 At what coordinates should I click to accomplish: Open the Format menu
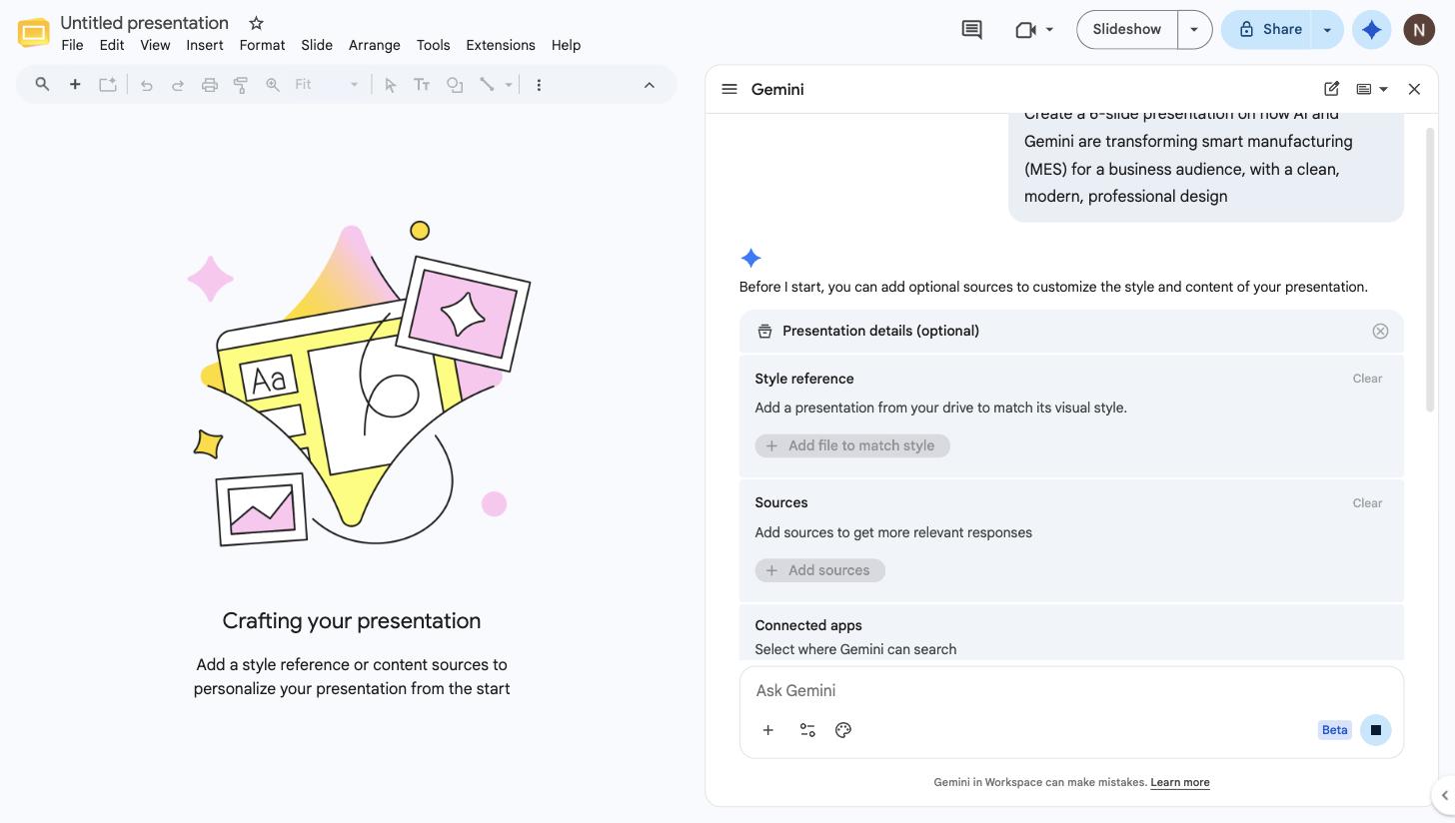pyautogui.click(x=262, y=45)
